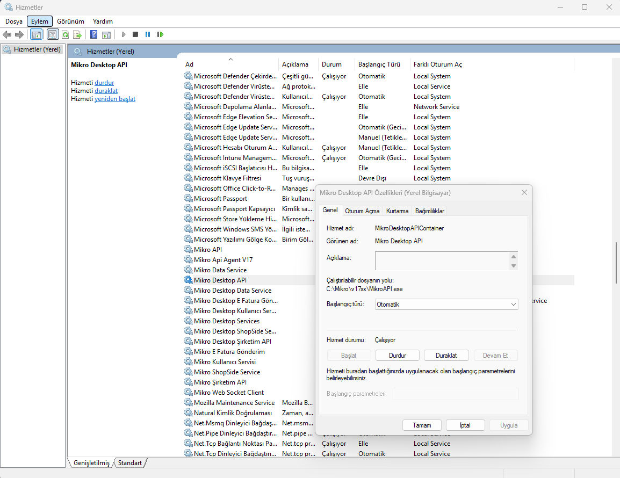The height and width of the screenshot is (478, 620).
Task: Click gear icon of Mikro Desktop API
Action: point(189,280)
